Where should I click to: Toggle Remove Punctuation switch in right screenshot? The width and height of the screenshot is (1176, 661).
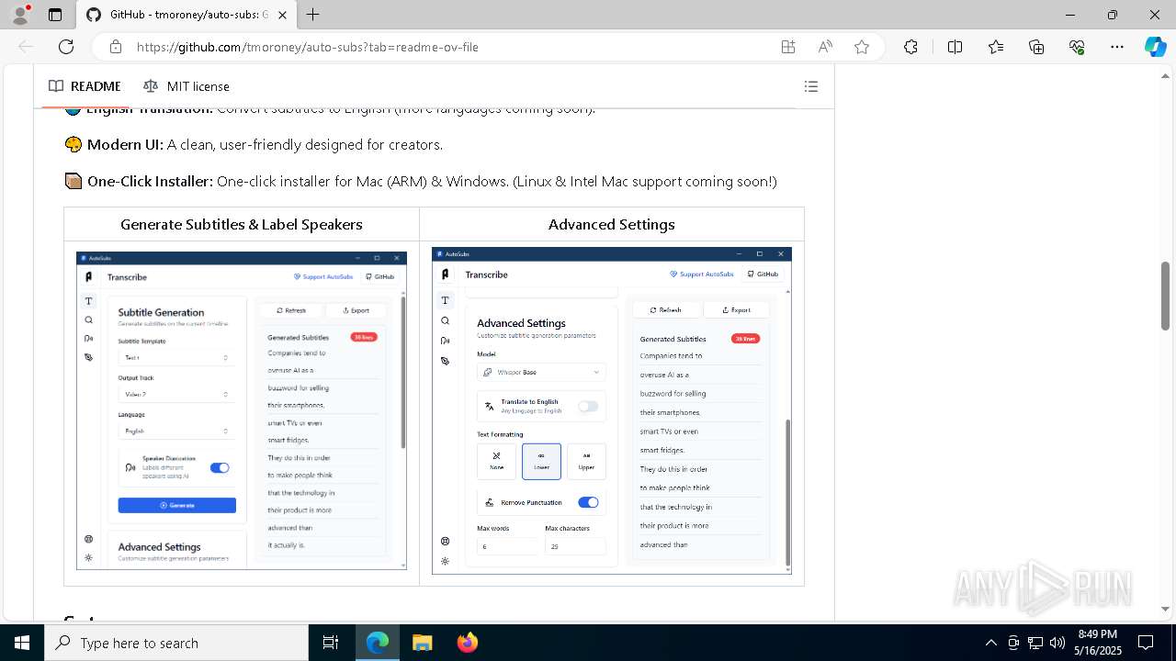(x=588, y=502)
